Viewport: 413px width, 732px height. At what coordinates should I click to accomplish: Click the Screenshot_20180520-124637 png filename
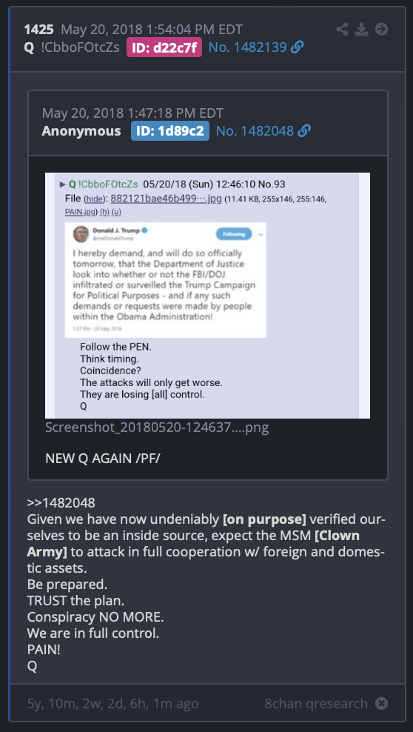[157, 427]
